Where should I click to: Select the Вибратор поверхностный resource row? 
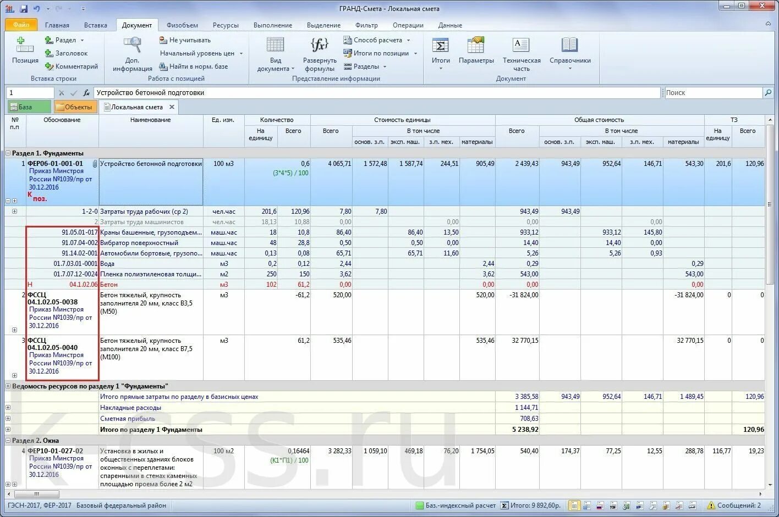pos(385,243)
